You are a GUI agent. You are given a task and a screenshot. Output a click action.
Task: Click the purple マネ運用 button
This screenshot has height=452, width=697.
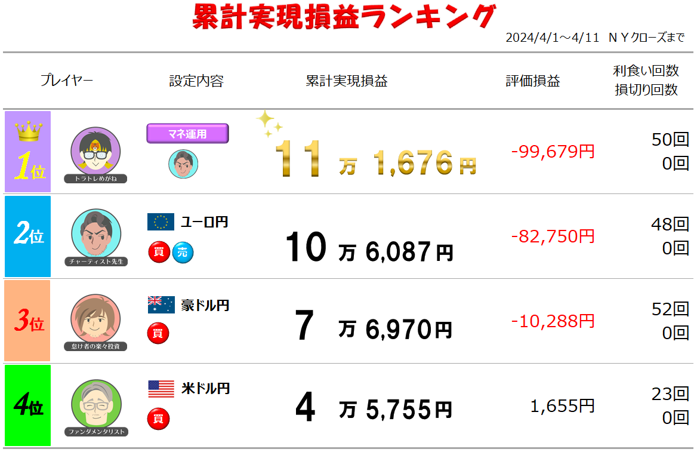187,134
